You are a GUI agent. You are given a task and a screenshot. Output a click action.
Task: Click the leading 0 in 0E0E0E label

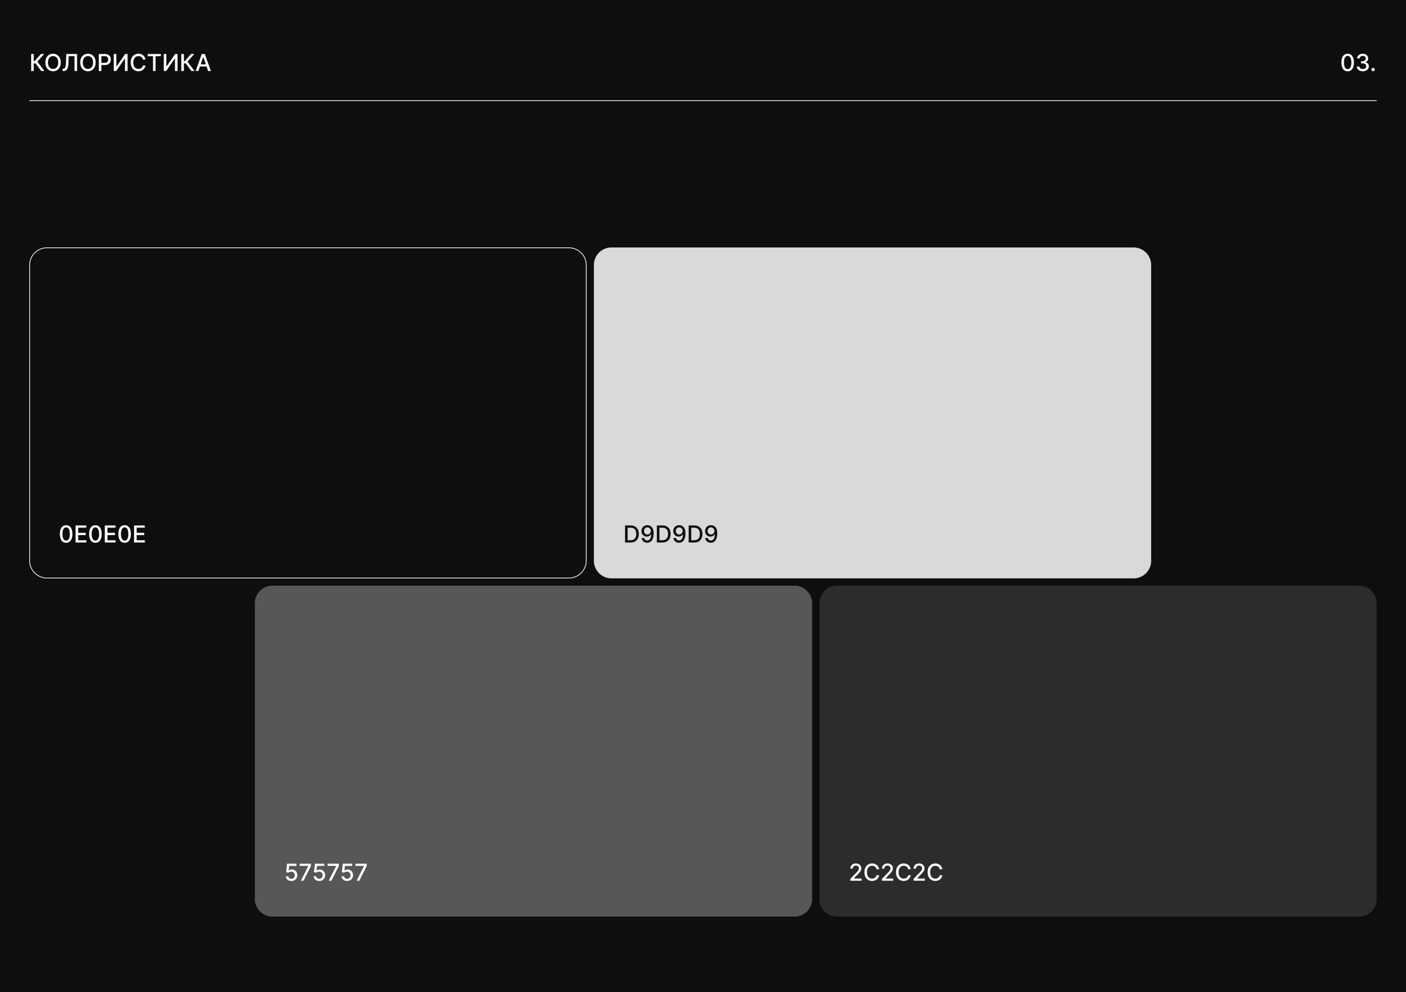(65, 535)
